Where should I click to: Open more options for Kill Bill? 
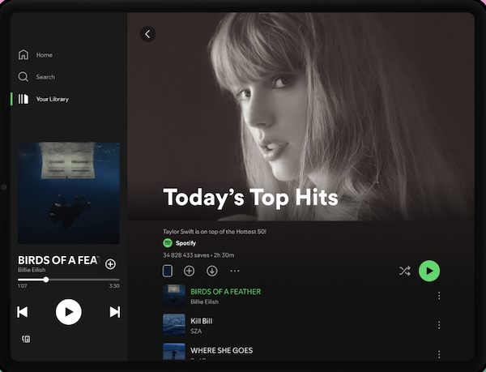tap(439, 325)
